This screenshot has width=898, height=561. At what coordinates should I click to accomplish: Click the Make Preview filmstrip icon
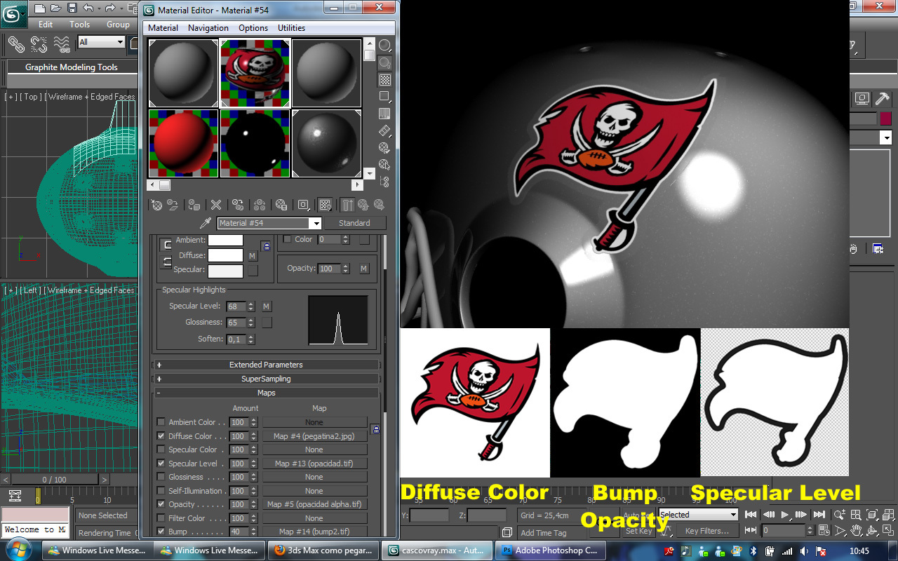pyautogui.click(x=384, y=130)
